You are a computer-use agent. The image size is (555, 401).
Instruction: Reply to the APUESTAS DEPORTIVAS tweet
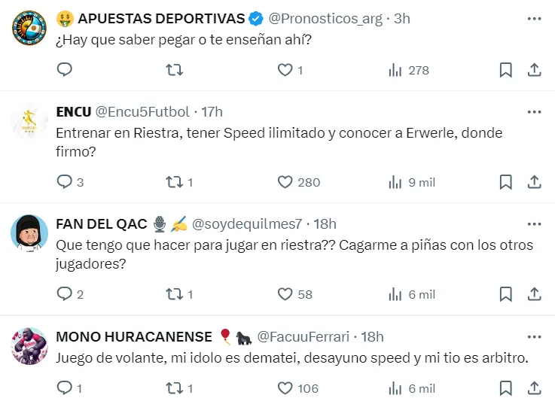pyautogui.click(x=65, y=70)
